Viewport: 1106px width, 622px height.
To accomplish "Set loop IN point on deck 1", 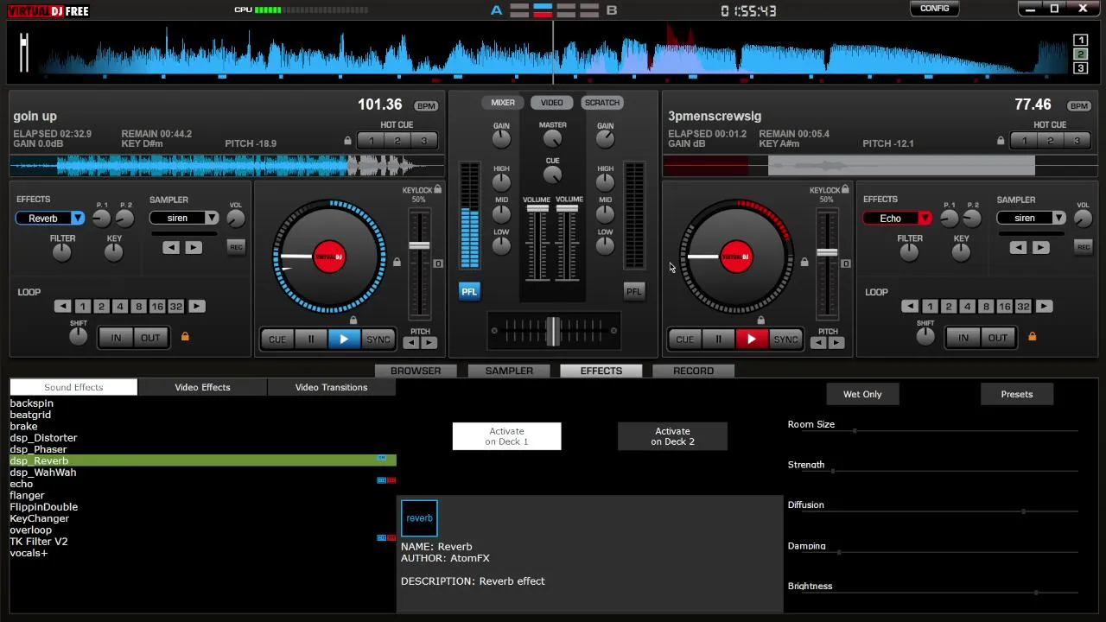I will (116, 338).
